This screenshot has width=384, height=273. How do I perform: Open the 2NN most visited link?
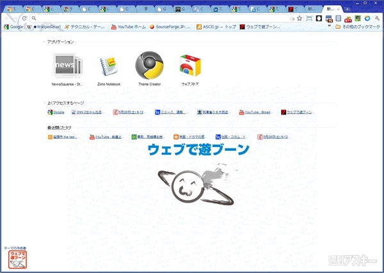(x=88, y=113)
